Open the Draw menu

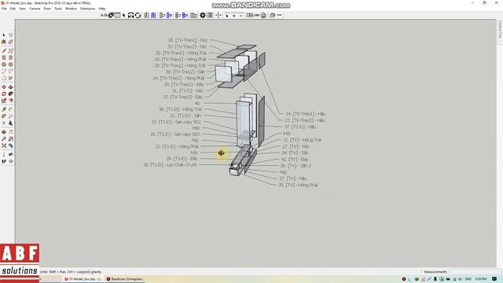[47, 9]
